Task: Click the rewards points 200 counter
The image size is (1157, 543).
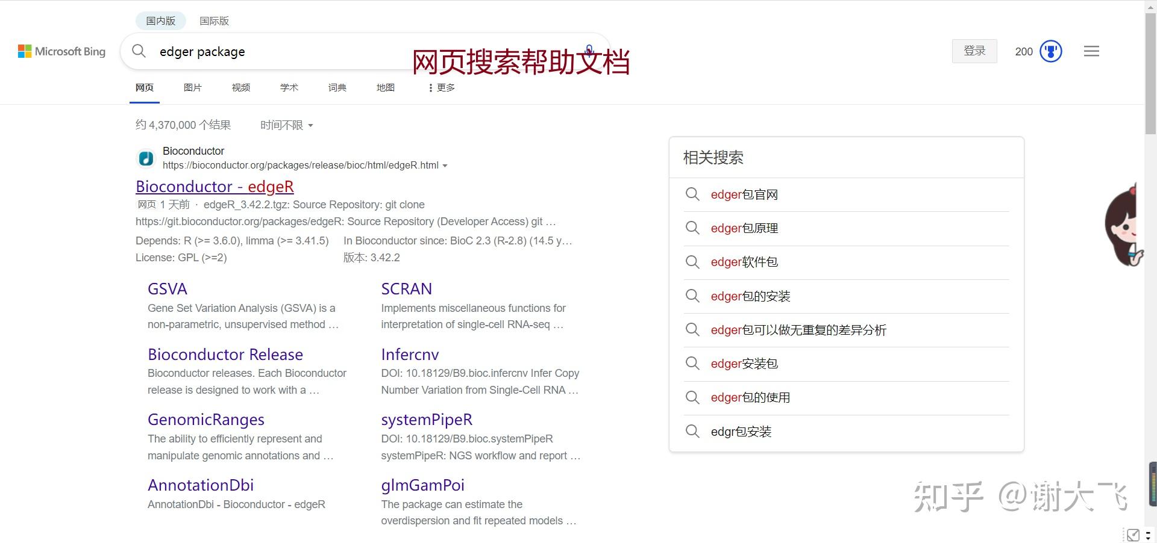Action: (1024, 52)
